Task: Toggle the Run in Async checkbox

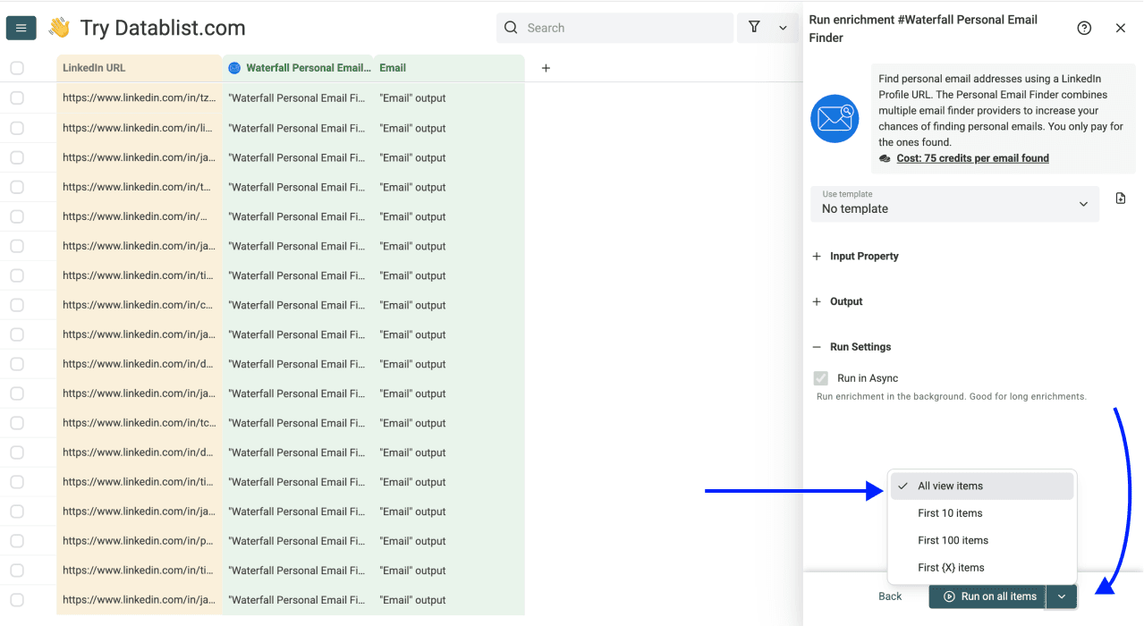Action: (820, 377)
